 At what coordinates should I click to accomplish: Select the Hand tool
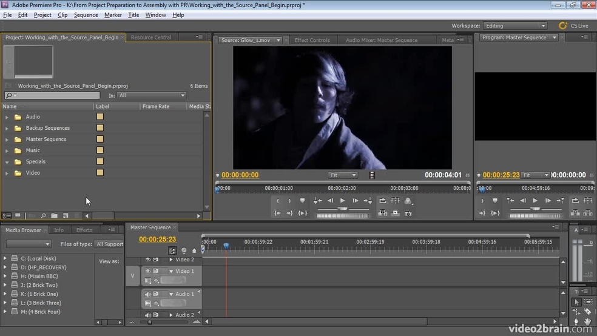(x=589, y=321)
